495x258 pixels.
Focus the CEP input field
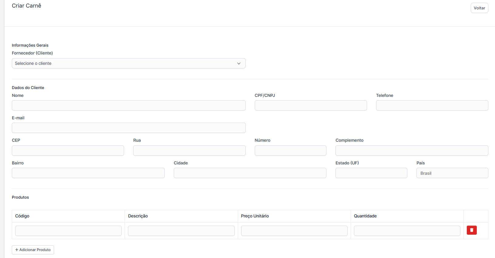(x=68, y=150)
